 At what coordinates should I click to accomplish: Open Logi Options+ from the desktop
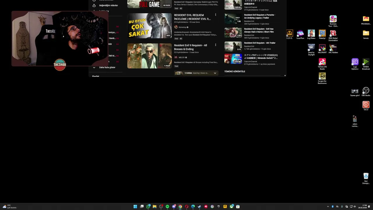point(355,64)
